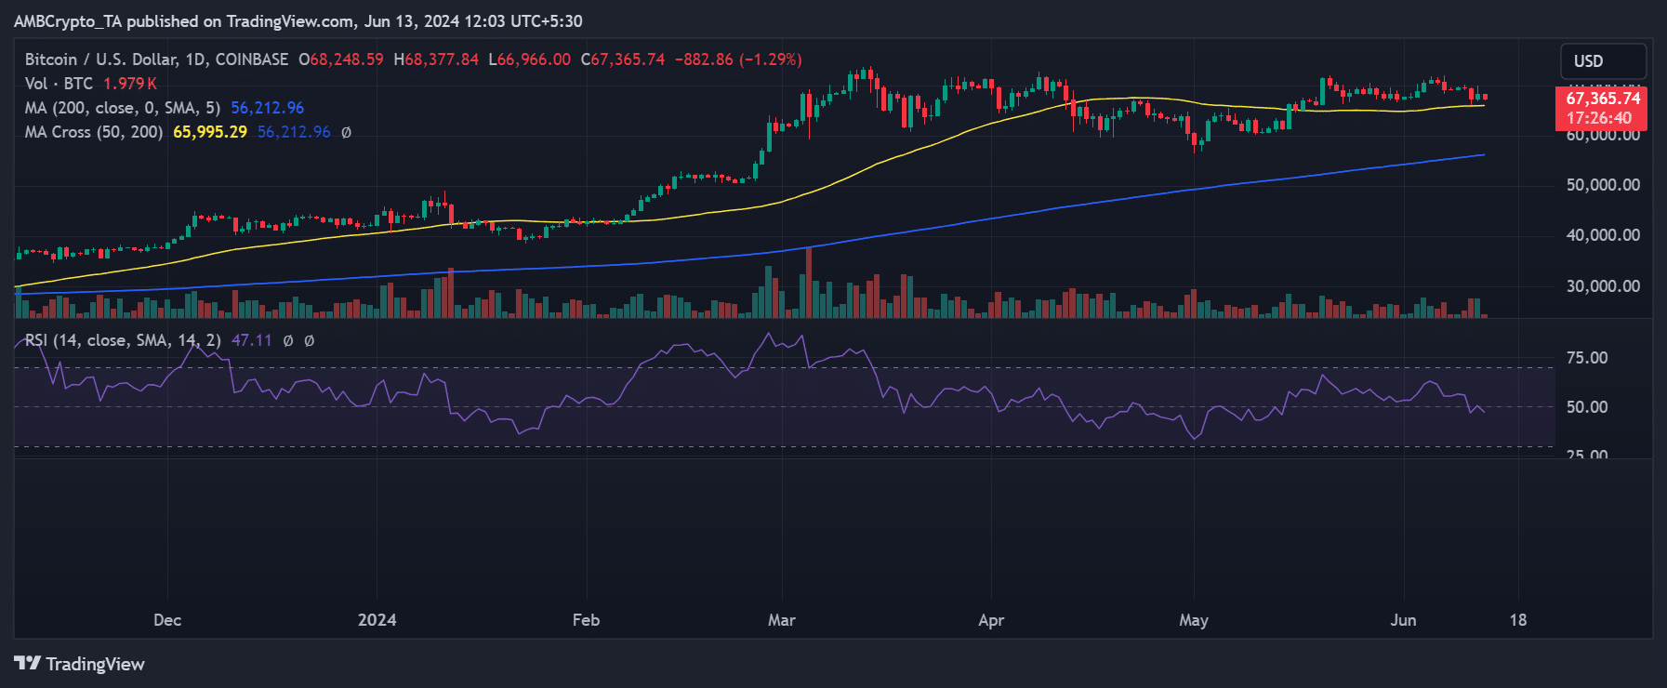Click the 47.11 RSI value

pos(252,340)
